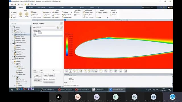Click Refine / Coarsen adapt item

coord(102,12)
